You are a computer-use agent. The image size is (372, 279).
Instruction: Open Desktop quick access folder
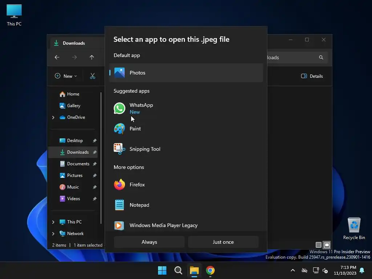coord(75,141)
